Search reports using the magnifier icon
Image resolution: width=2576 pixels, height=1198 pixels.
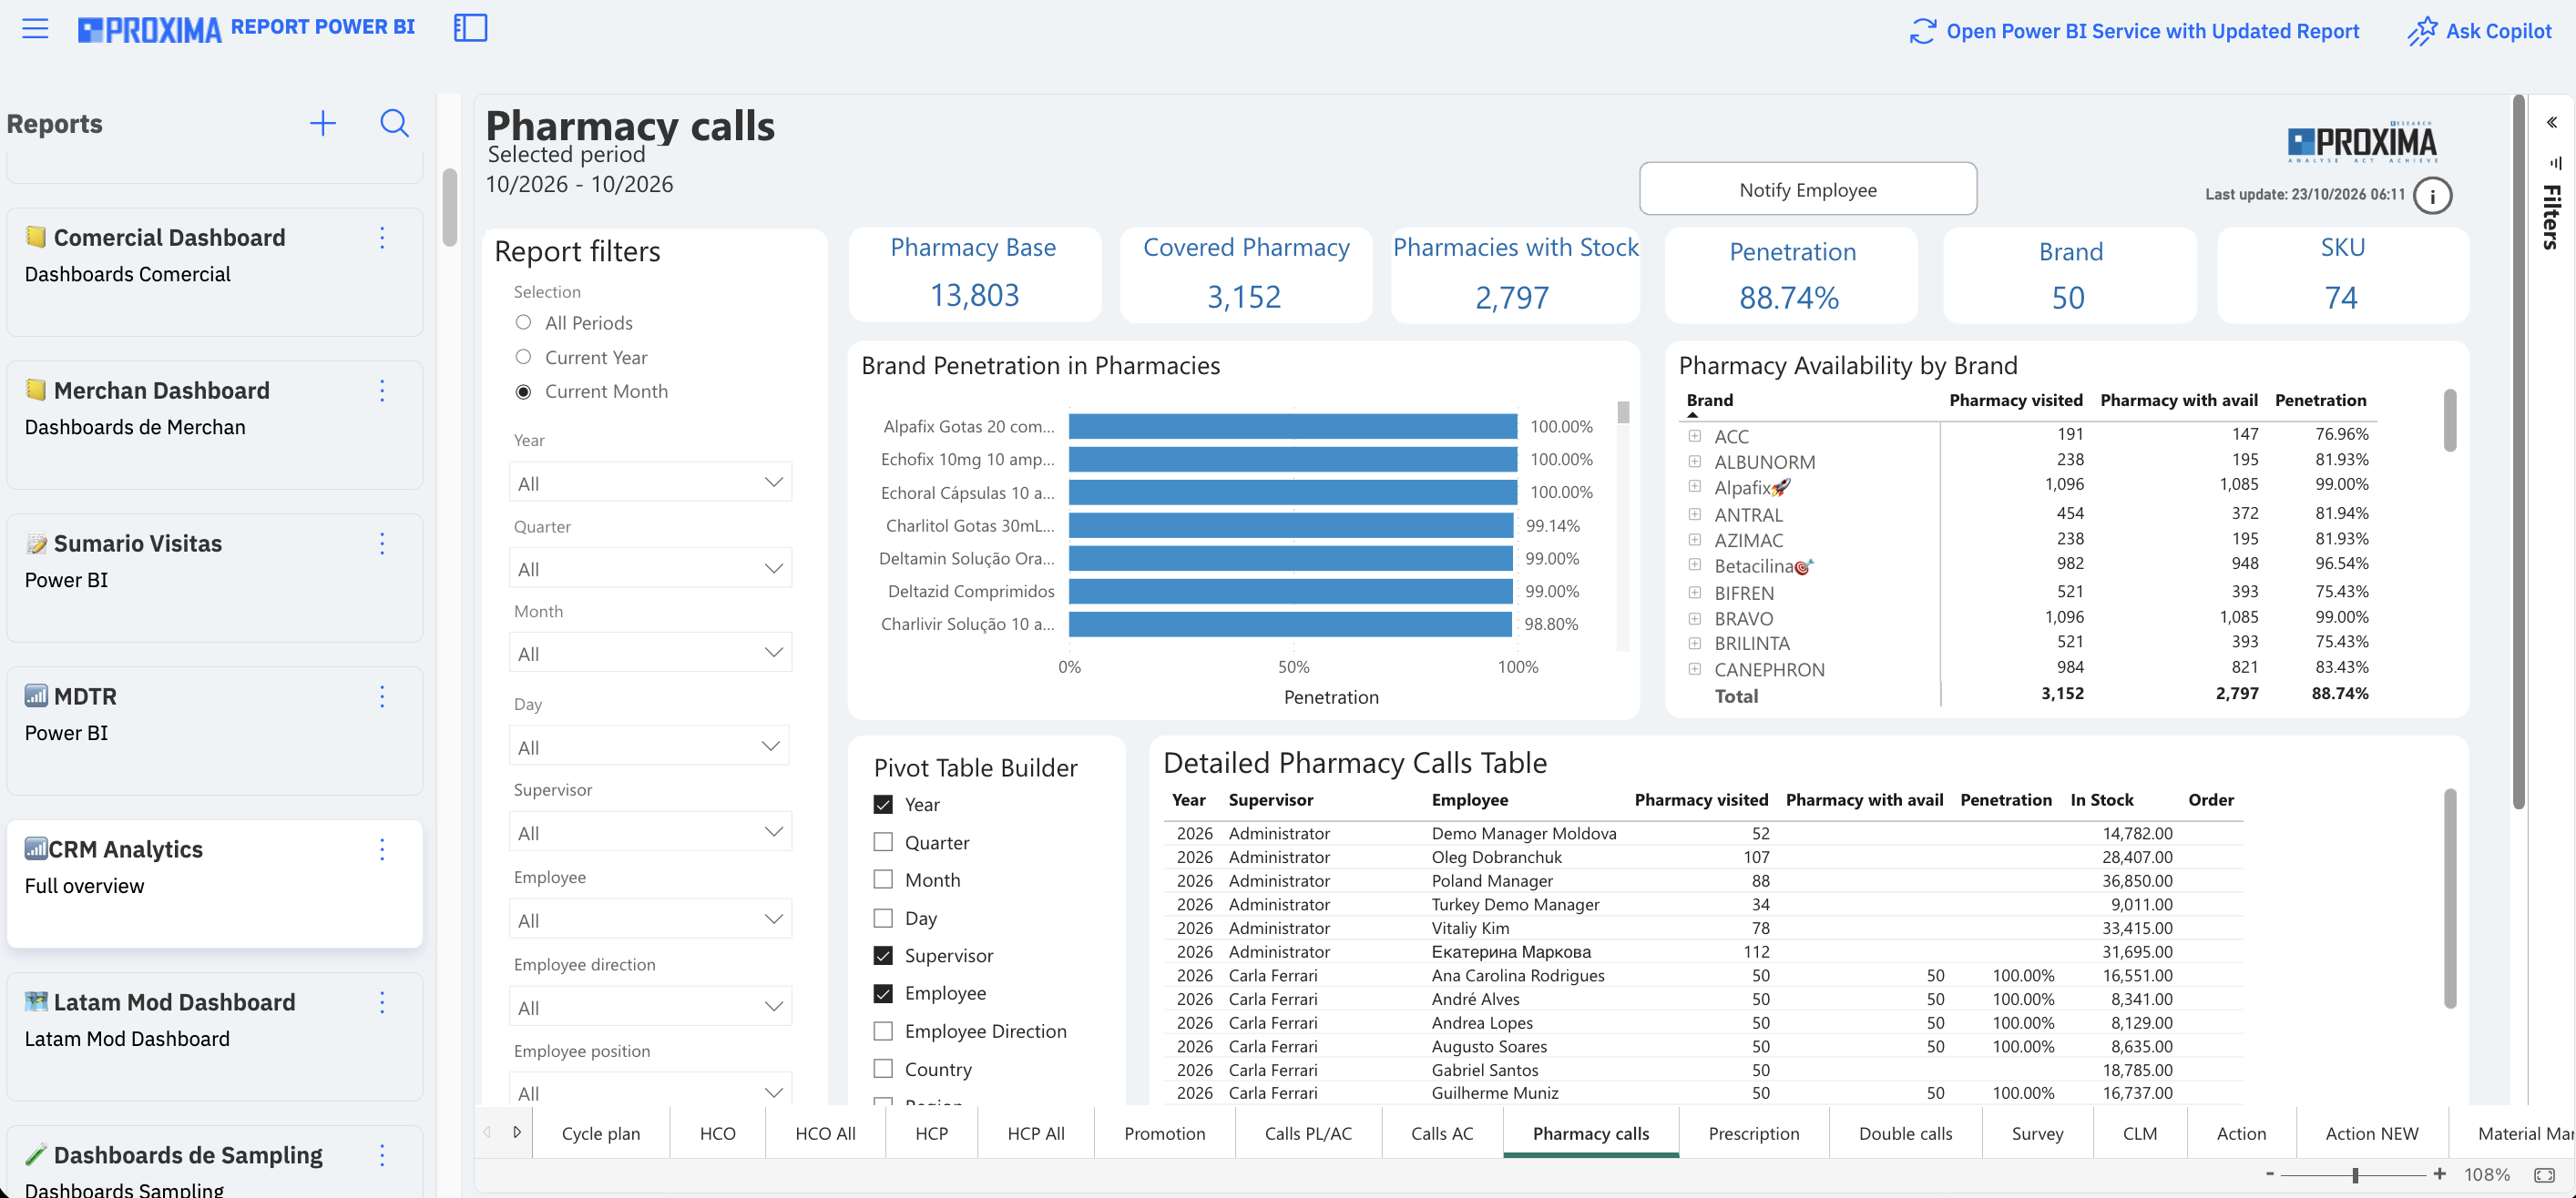tap(395, 123)
